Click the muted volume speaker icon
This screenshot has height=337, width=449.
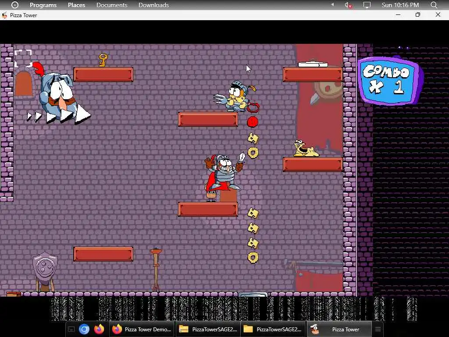click(x=348, y=5)
